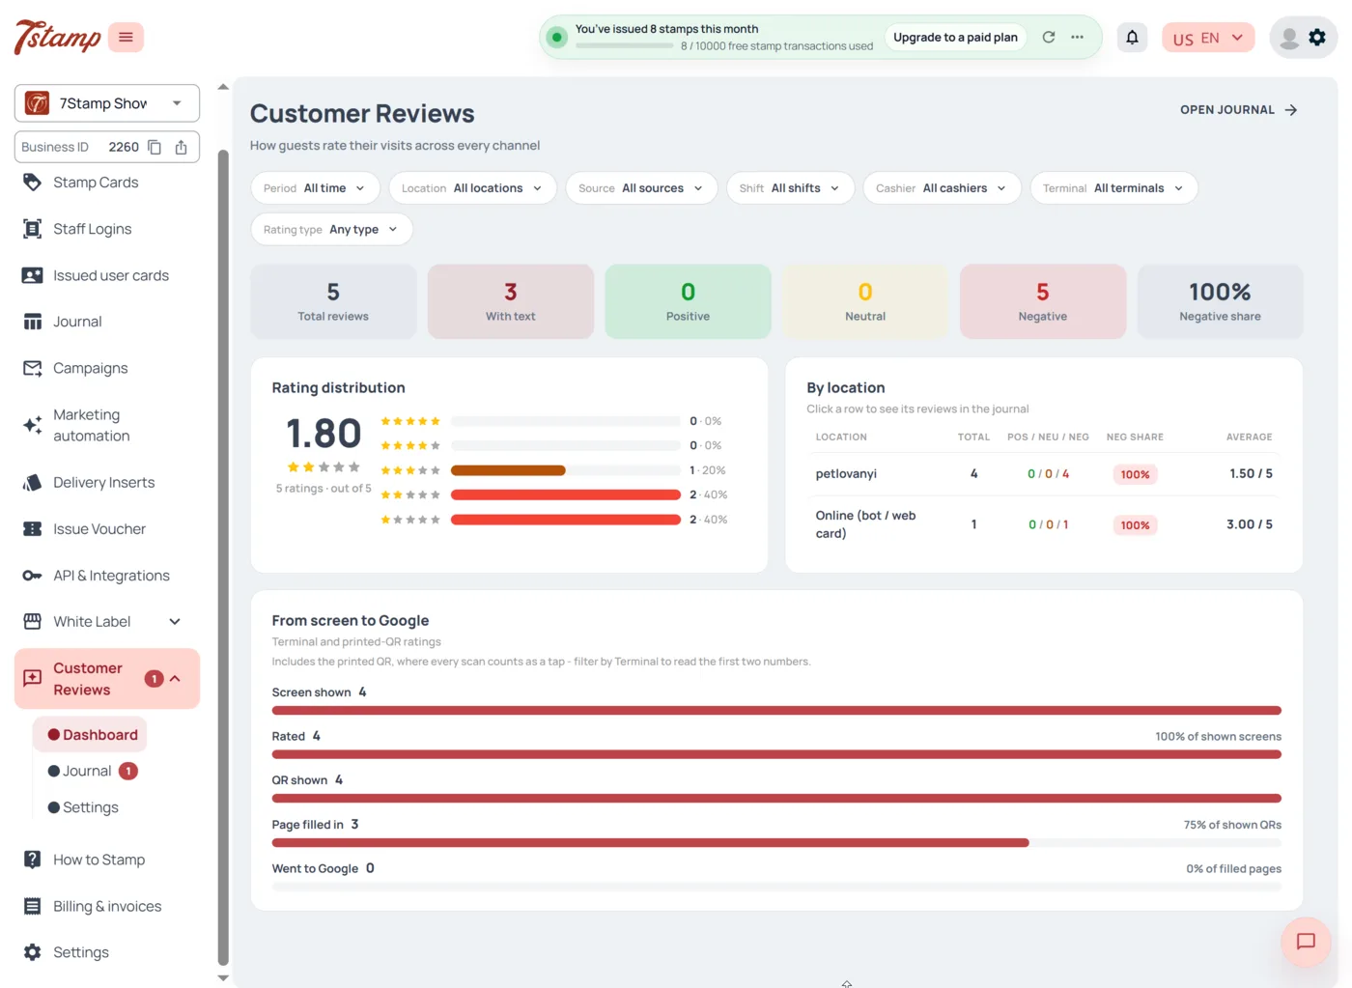This screenshot has width=1352, height=988.
Task: Click the sidebar Journal table icon
Action: [32, 322]
